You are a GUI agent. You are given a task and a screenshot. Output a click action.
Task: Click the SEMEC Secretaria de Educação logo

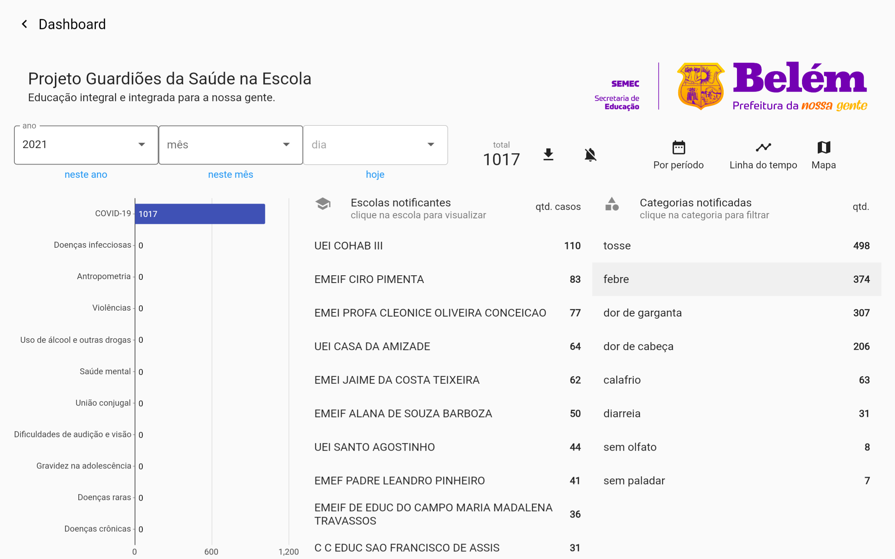coord(617,95)
